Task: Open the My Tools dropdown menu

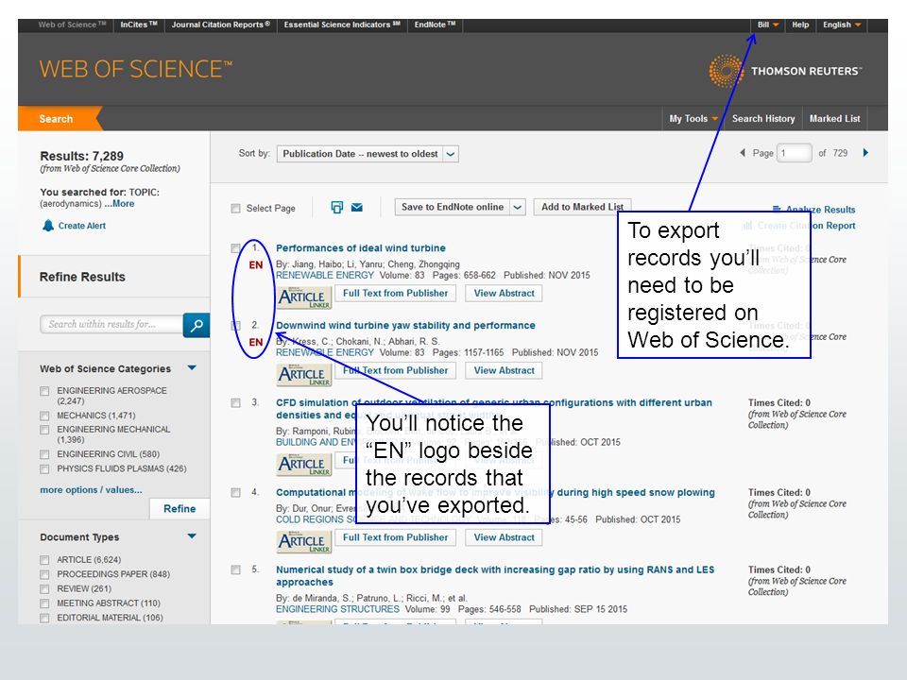Action: (x=693, y=119)
